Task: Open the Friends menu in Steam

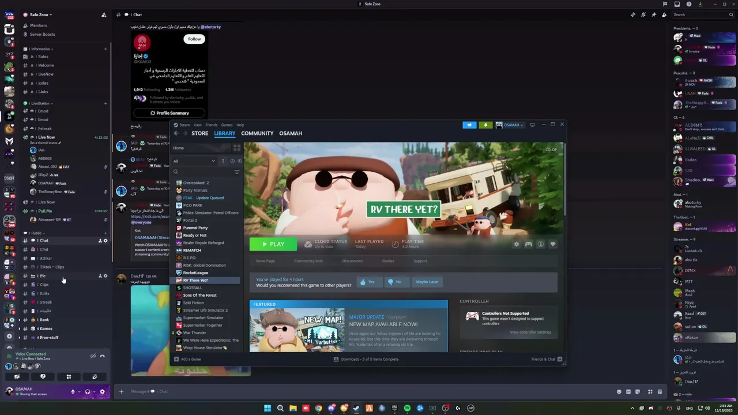Action: 212,124
